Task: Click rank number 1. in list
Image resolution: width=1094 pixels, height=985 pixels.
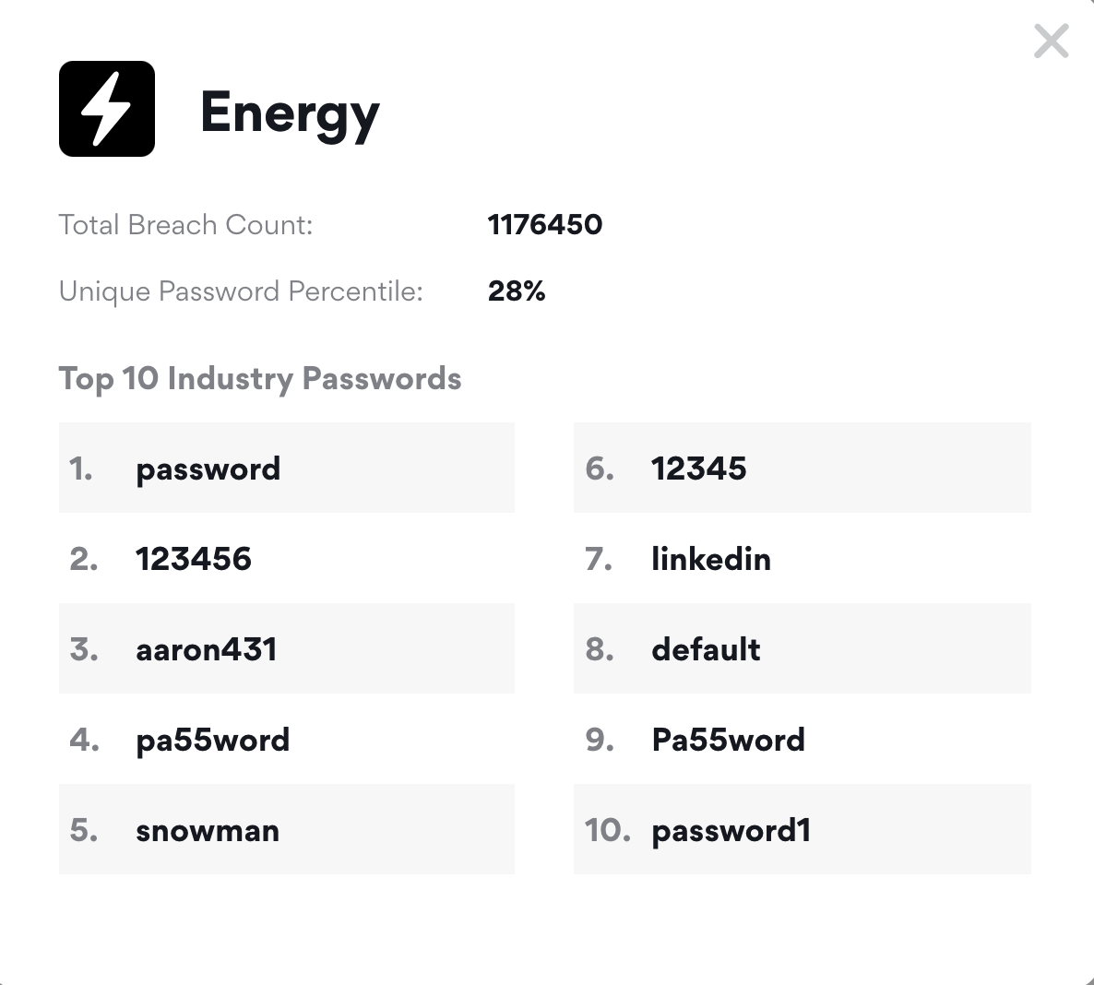Action: (81, 469)
